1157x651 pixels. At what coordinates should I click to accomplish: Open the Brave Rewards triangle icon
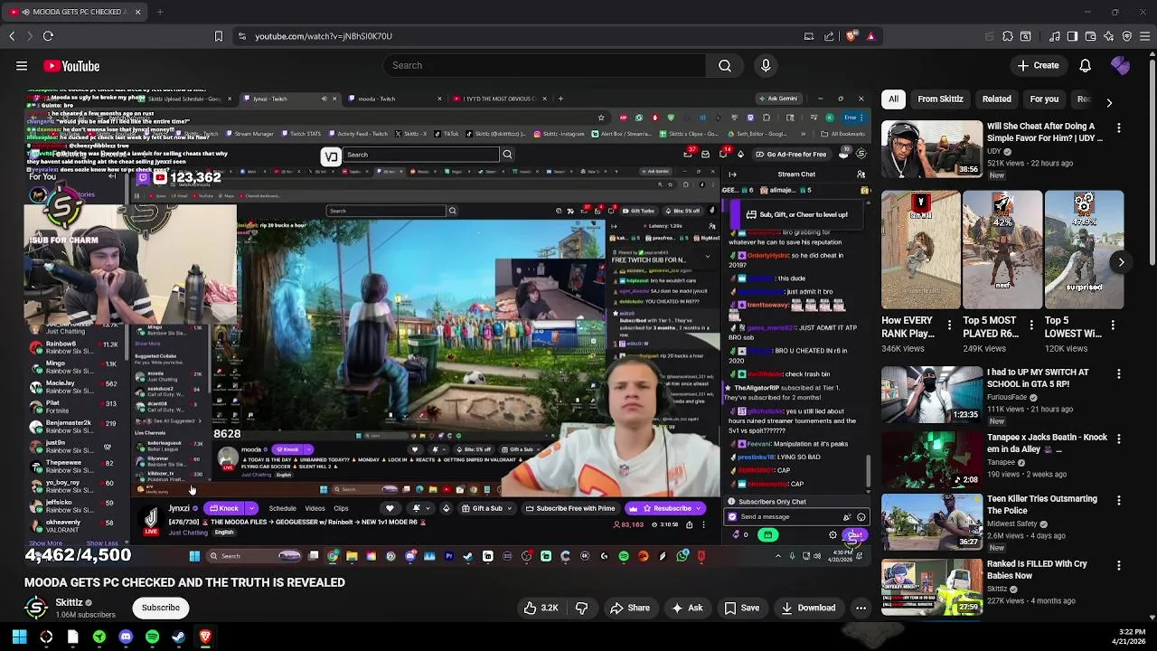[x=870, y=36]
